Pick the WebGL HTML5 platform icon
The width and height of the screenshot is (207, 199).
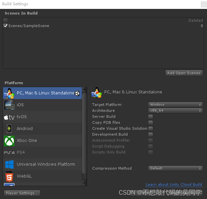pyautogui.click(x=9, y=176)
